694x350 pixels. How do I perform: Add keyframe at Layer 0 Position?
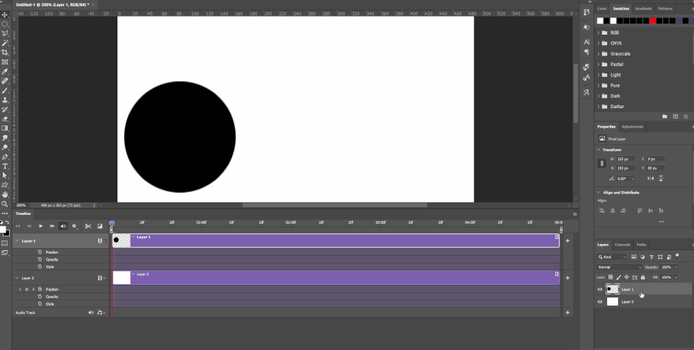pyautogui.click(x=26, y=290)
